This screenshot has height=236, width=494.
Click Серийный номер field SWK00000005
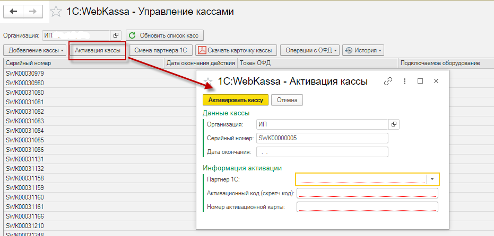coord(322,138)
